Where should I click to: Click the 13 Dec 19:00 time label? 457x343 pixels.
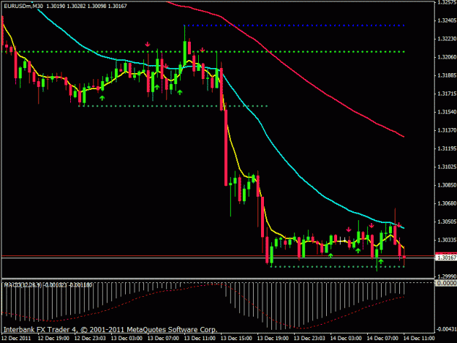273,339
